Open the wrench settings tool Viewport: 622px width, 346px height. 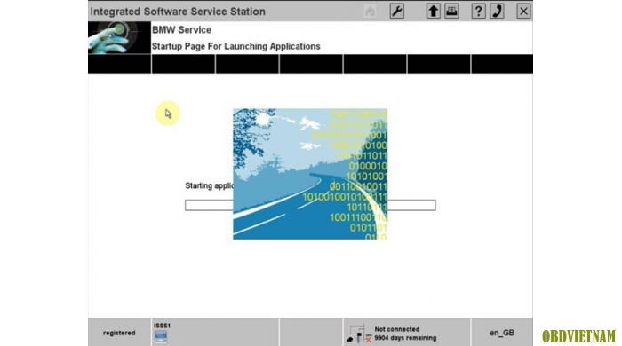(x=396, y=11)
